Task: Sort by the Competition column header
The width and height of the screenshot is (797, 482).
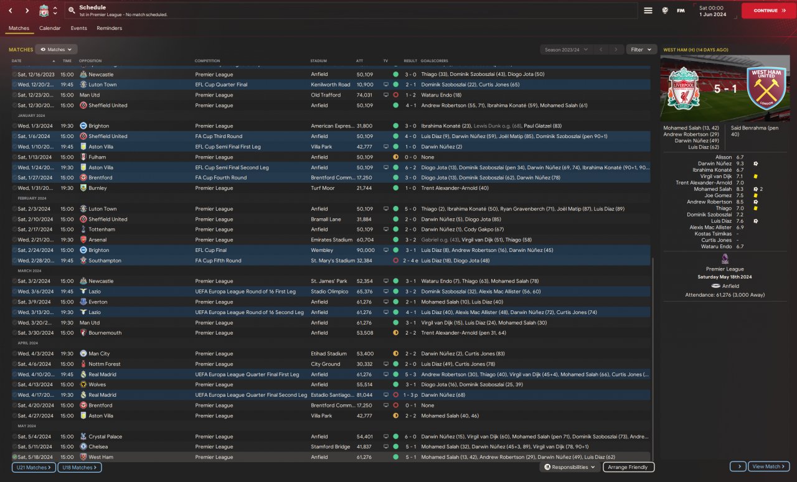Action: coord(207,61)
